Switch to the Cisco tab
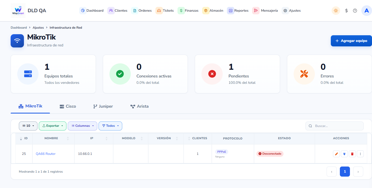The width and height of the screenshot is (372, 188). coord(68,106)
